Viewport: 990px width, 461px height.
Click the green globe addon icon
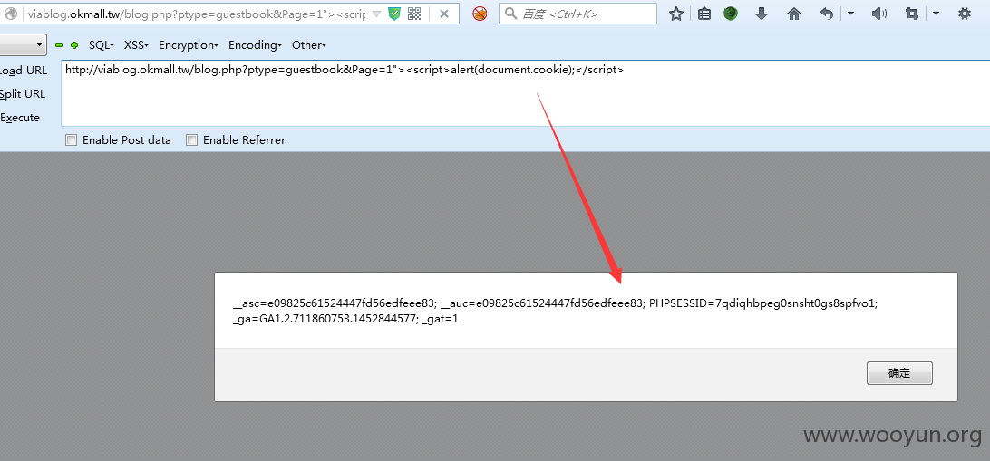click(x=731, y=14)
